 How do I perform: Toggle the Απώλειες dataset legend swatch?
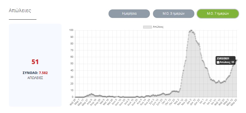coord(147,27)
